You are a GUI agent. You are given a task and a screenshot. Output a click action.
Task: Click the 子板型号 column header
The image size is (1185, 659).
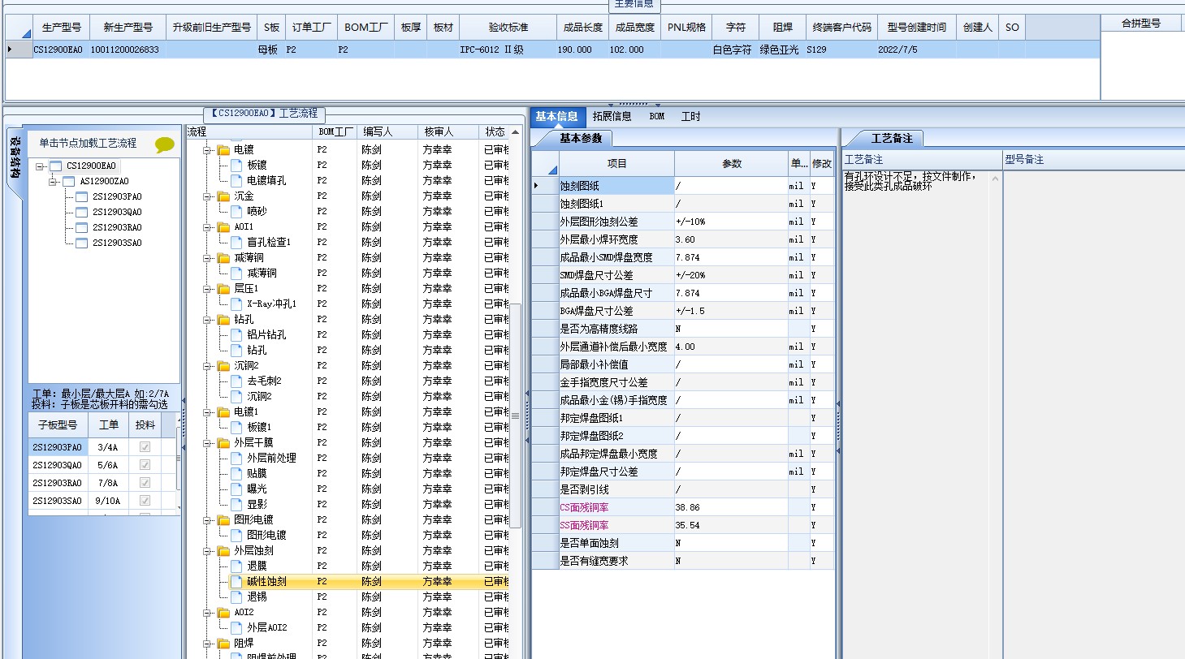click(58, 424)
